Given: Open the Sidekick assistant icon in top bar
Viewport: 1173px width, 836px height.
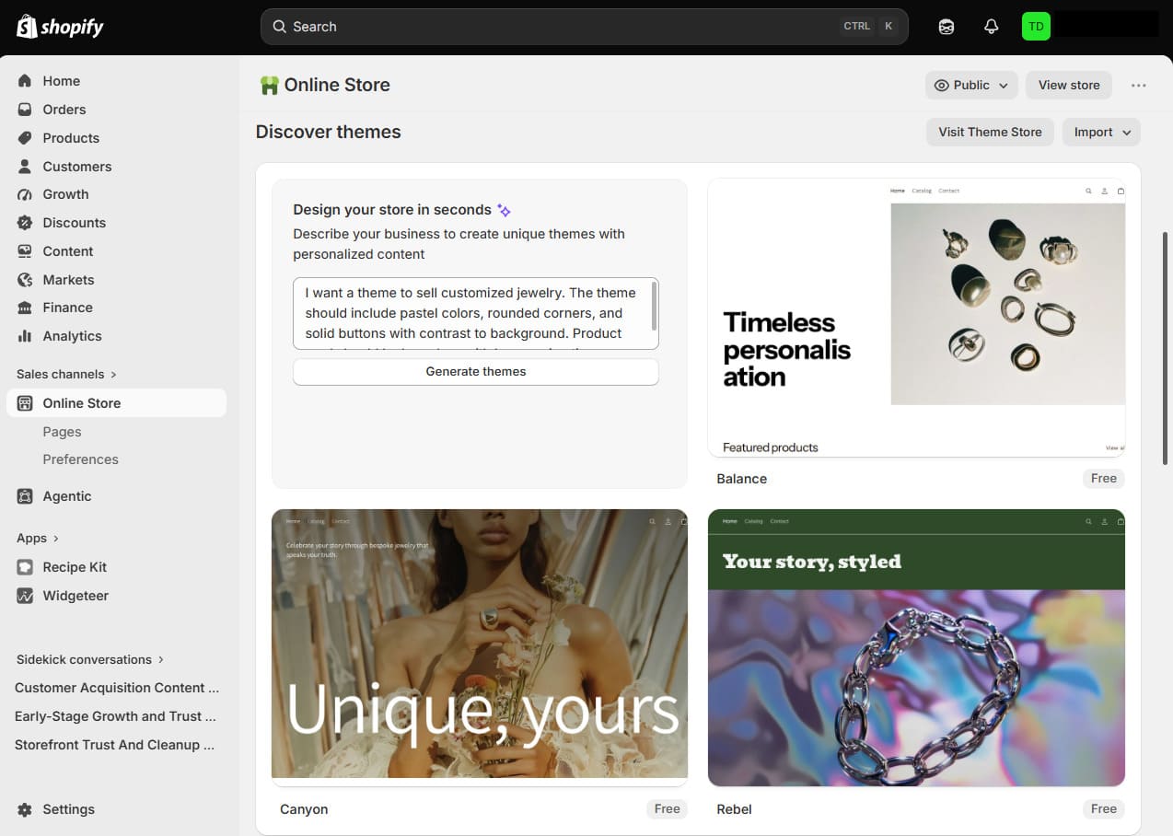Looking at the screenshot, I should 947,27.
